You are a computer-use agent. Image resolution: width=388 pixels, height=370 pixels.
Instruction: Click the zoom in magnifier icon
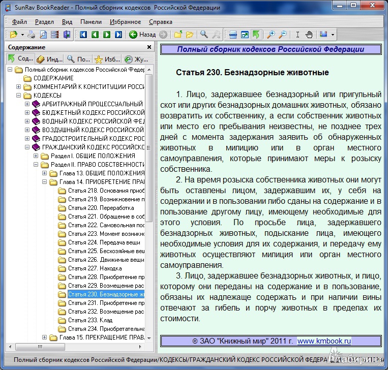coord(271,35)
